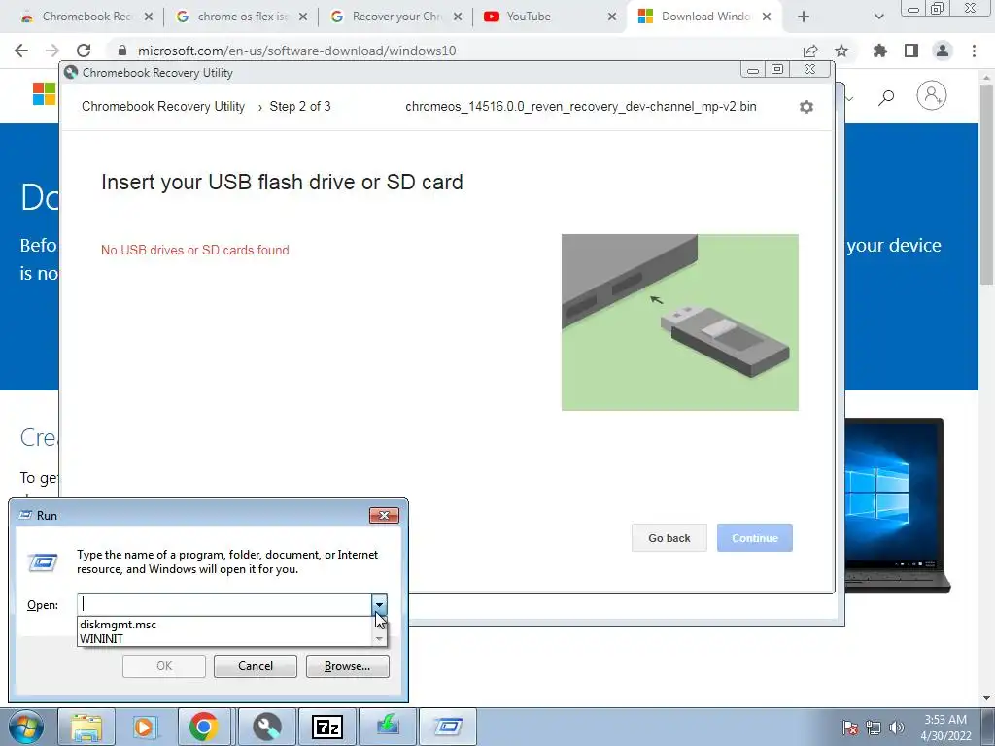Select diskmgmt.msc from Run history
Image resolution: width=995 pixels, height=746 pixels.
point(118,625)
